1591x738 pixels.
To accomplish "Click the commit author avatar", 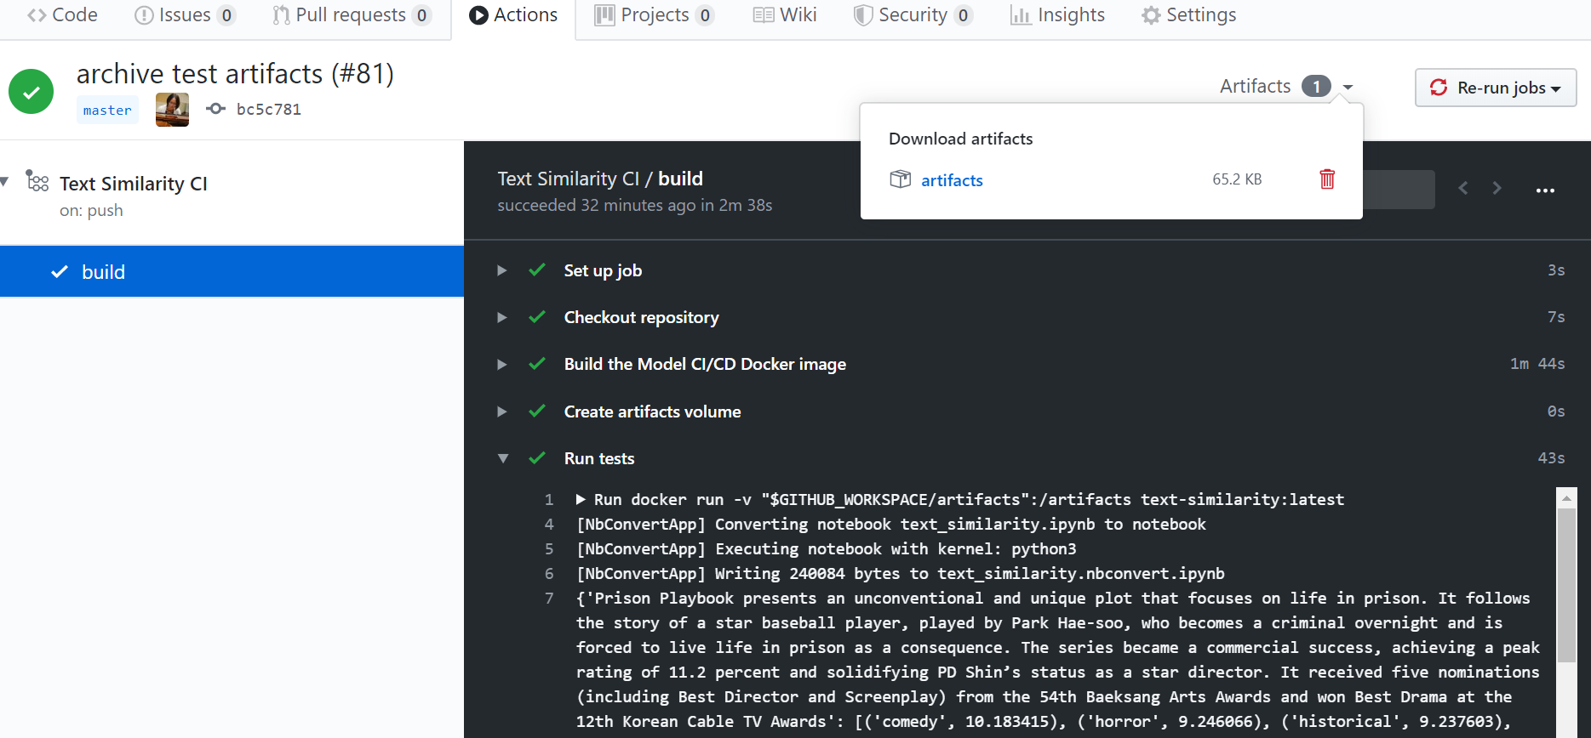I will pyautogui.click(x=172, y=110).
